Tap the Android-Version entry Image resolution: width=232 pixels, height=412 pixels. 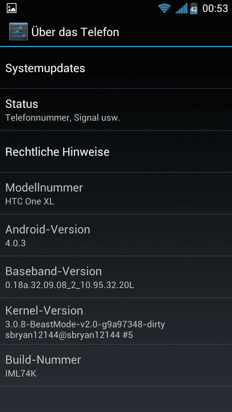(116, 235)
